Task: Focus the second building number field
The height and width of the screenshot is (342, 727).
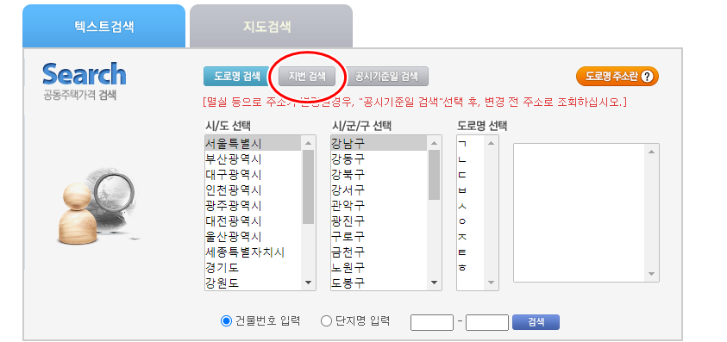Action: point(487,322)
